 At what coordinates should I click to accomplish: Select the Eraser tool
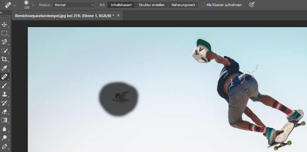4,112
